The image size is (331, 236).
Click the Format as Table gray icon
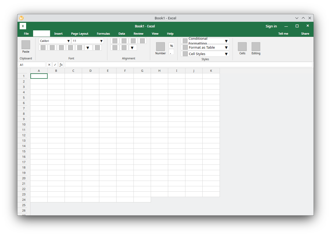(185, 47)
